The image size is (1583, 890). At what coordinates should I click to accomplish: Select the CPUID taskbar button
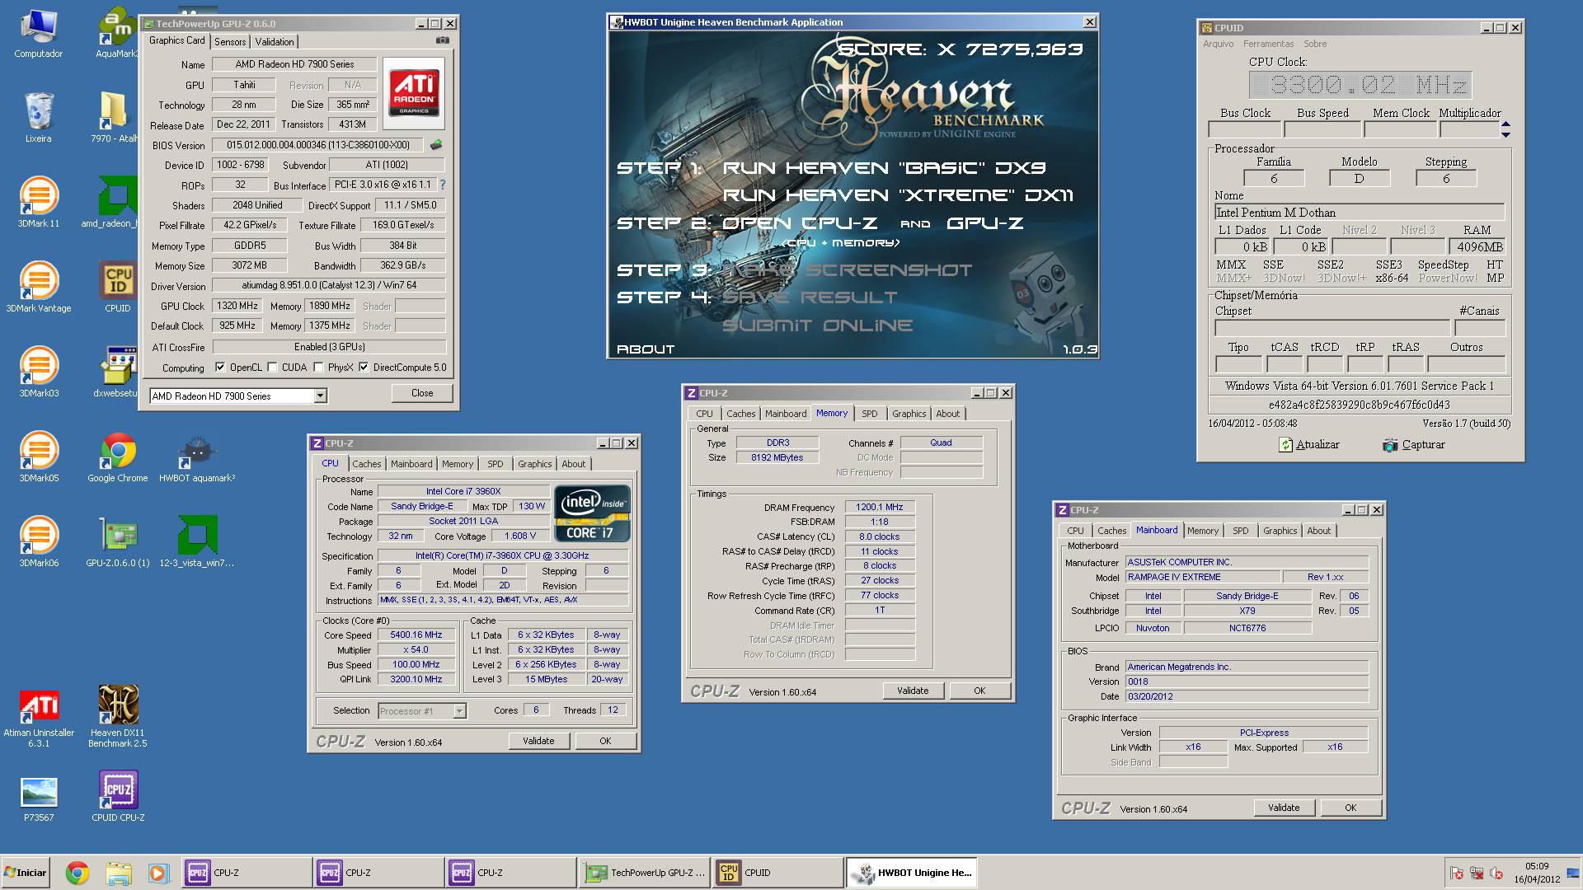[777, 873]
